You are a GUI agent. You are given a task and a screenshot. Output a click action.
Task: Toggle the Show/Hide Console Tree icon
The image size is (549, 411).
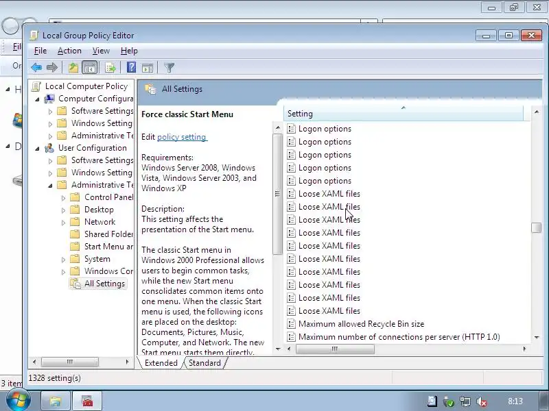pos(90,67)
